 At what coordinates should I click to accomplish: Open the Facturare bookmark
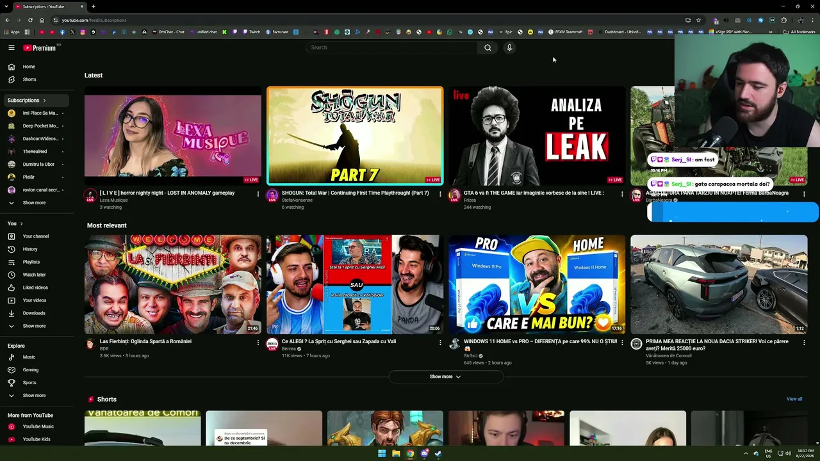pyautogui.click(x=276, y=32)
